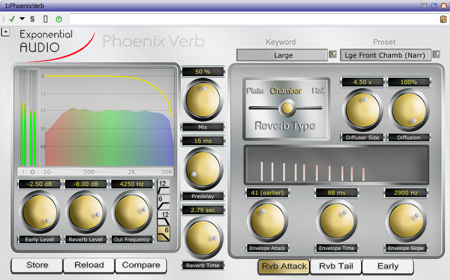The image size is (450, 280).
Task: Click the Reverb Time value field
Action: (x=202, y=211)
